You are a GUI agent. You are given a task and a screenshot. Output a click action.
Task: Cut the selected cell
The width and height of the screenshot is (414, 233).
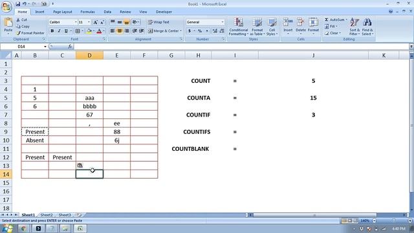tap(21, 20)
